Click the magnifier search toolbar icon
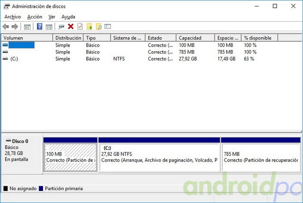The width and height of the screenshot is (303, 203). (98, 27)
